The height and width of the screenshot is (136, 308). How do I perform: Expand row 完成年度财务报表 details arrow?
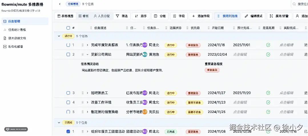88,45
